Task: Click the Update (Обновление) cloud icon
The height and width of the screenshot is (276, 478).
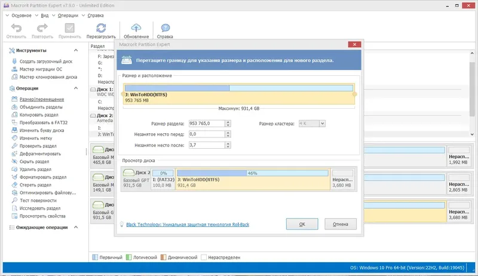Action: [x=136, y=27]
